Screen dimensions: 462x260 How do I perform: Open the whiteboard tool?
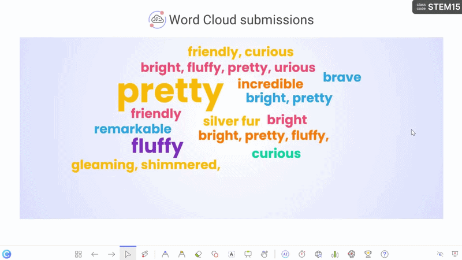click(248, 254)
